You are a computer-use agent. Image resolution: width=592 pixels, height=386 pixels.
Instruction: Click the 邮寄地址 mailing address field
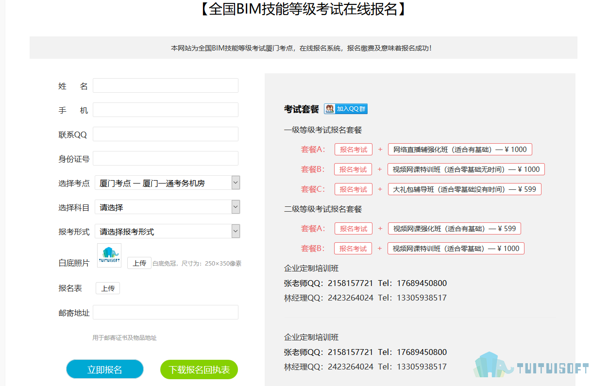pyautogui.click(x=166, y=312)
